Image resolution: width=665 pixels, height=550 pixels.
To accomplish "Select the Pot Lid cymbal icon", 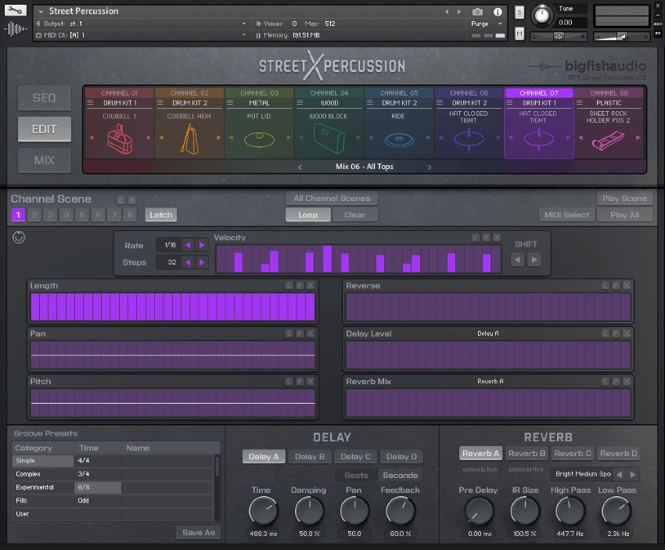I will (259, 140).
